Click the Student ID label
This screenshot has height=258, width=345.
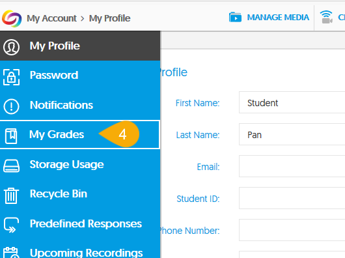point(199,199)
